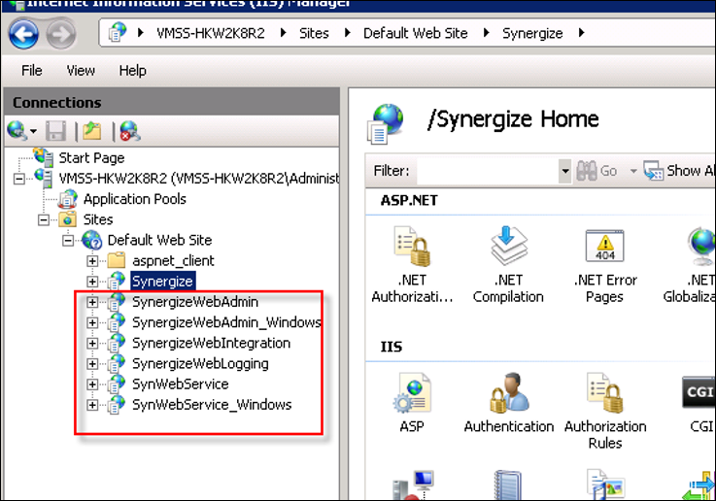Open the Go button dropdown arrow
Image resolution: width=716 pixels, height=501 pixels.
pyautogui.click(x=632, y=172)
